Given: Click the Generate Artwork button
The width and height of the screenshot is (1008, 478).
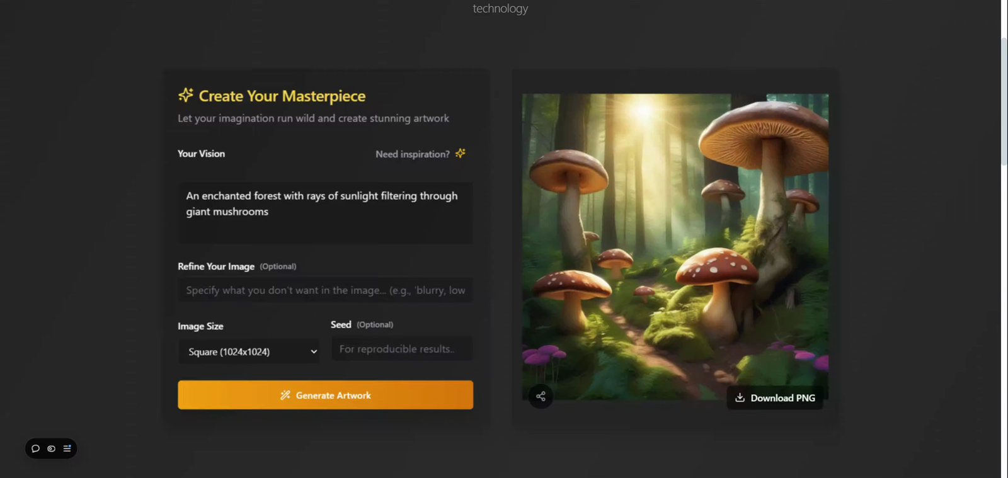Looking at the screenshot, I should coord(325,395).
